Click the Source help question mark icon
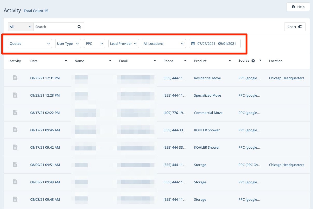The height and width of the screenshot is (209, 313). [x=253, y=61]
